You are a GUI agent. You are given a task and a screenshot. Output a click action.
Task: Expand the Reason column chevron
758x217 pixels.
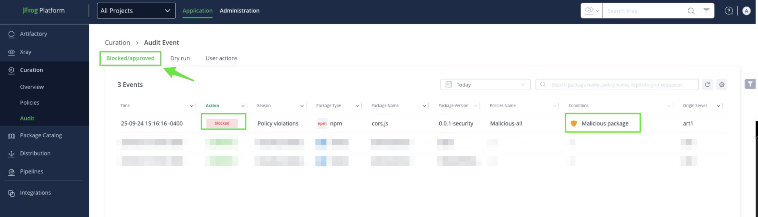[x=302, y=106]
